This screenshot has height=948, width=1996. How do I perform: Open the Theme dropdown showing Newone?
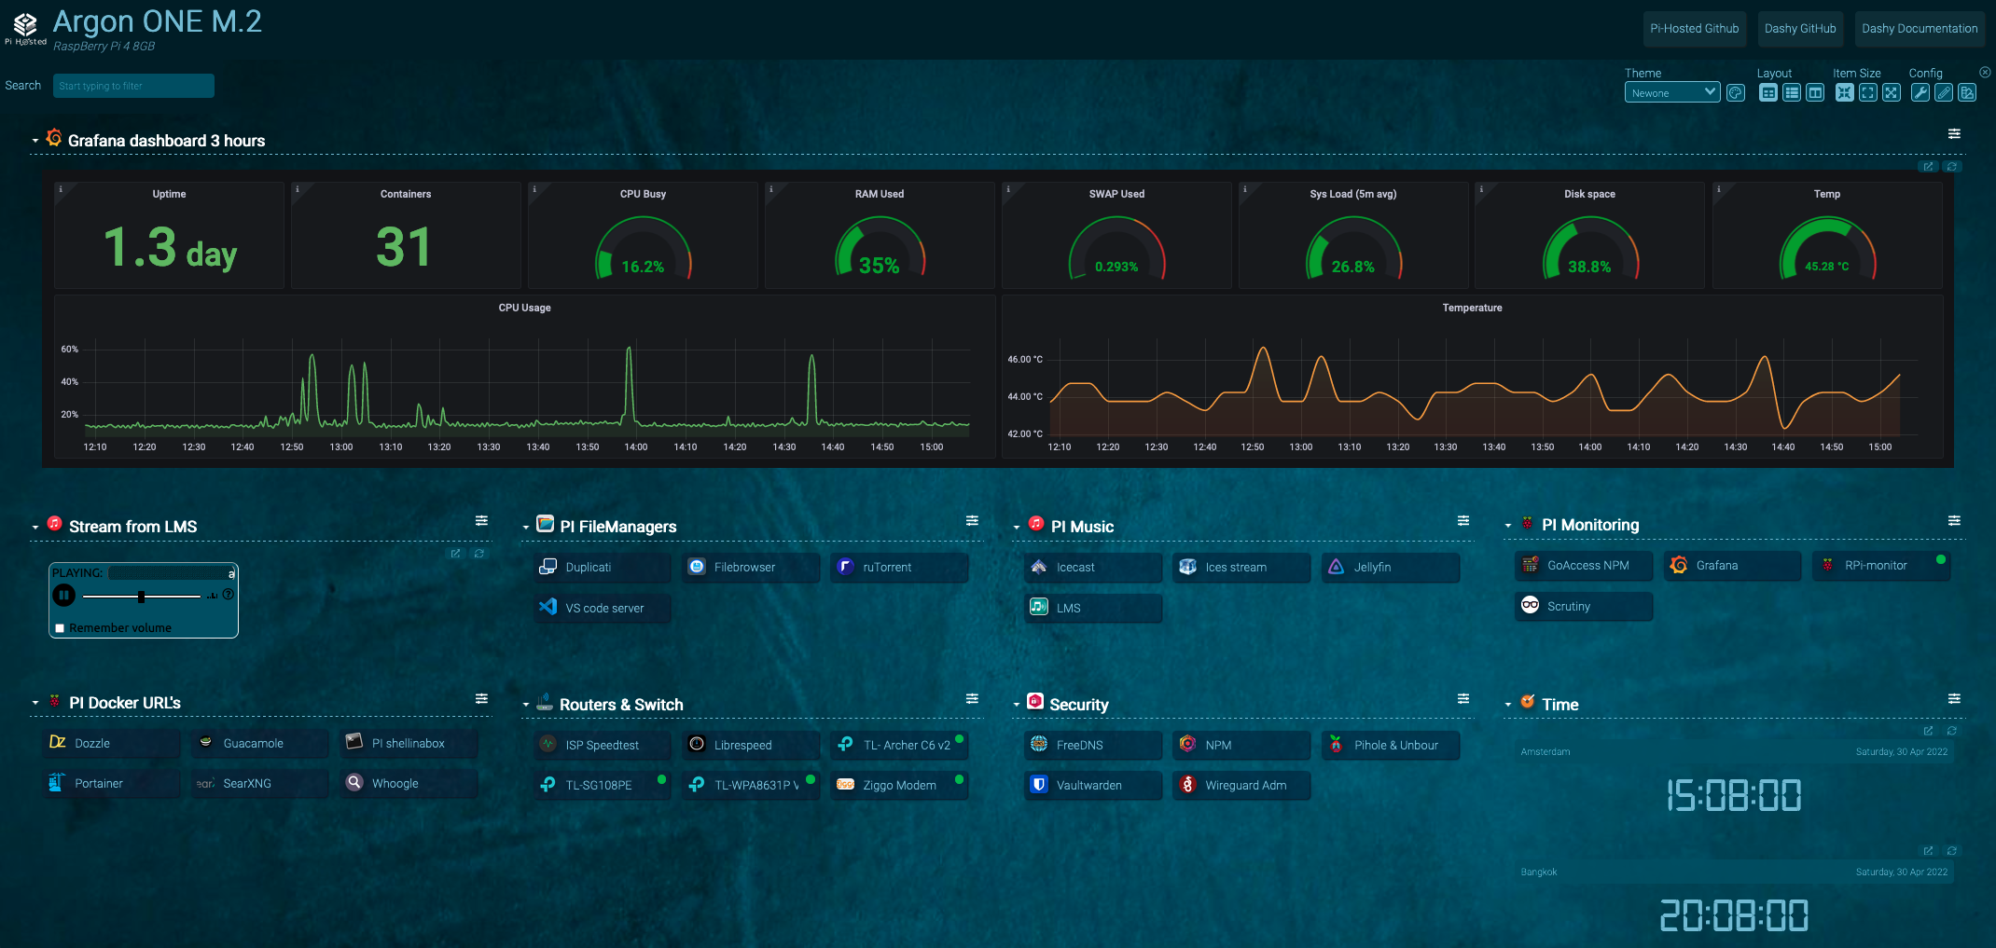pyautogui.click(x=1672, y=92)
